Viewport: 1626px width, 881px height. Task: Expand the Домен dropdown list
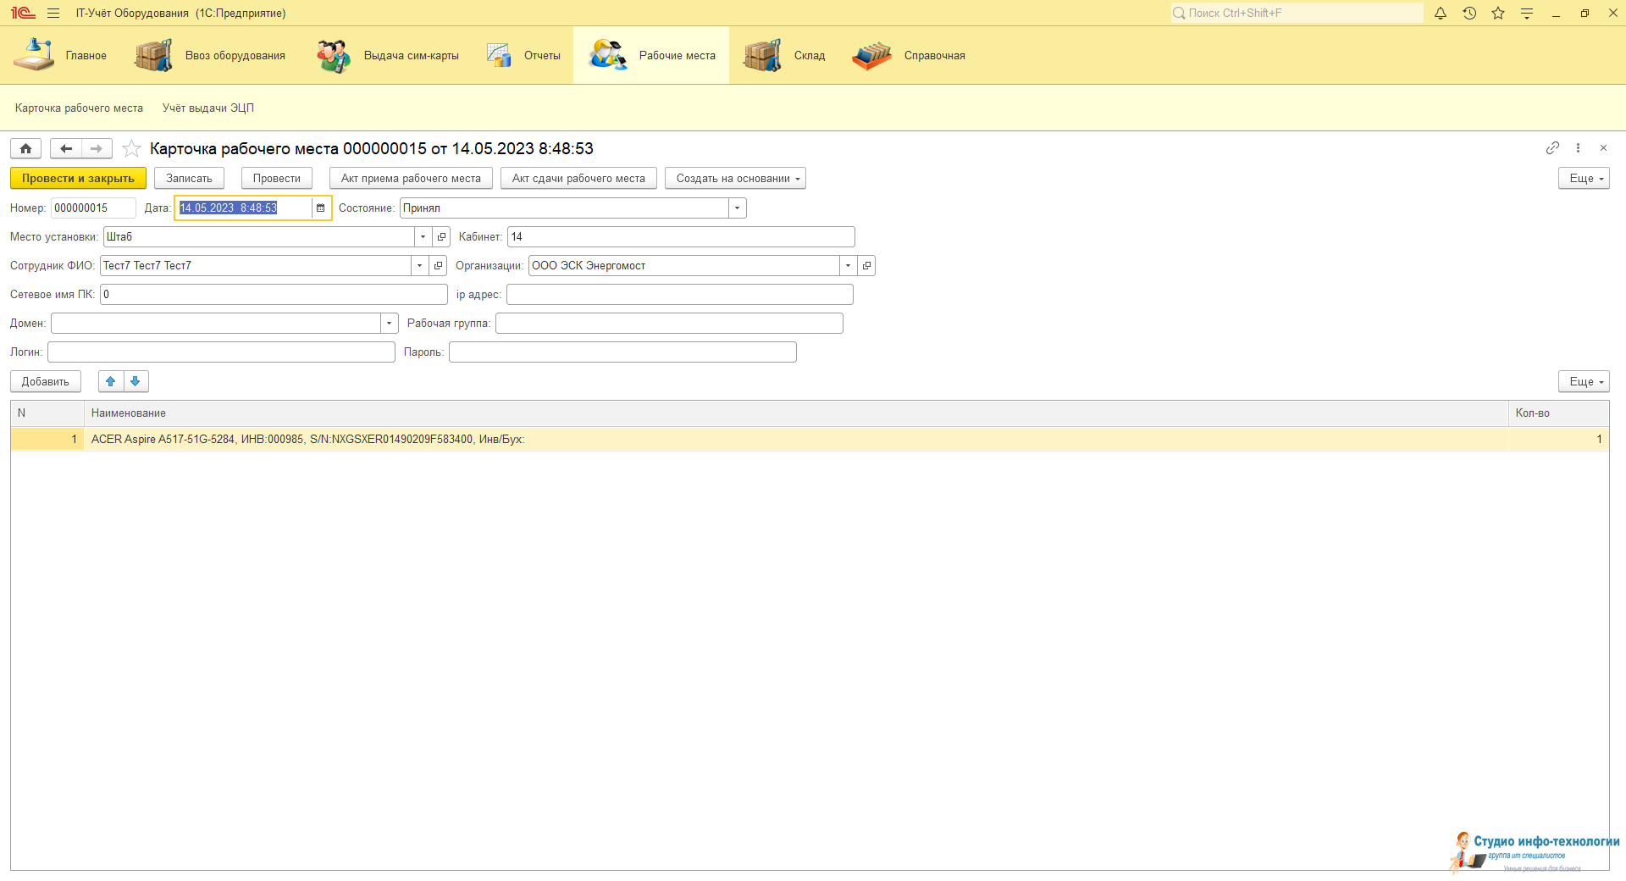pyautogui.click(x=389, y=324)
